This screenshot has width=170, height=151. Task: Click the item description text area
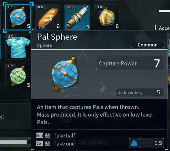(x=95, y=115)
